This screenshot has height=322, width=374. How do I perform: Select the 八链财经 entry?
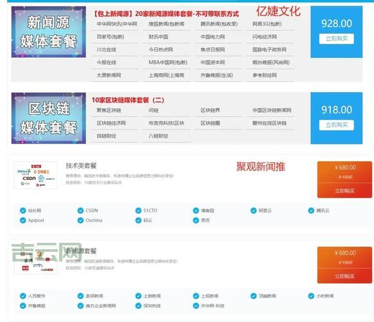point(158,137)
